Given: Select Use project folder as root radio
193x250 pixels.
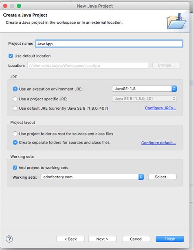Looking at the screenshot, I should tap(15, 134).
